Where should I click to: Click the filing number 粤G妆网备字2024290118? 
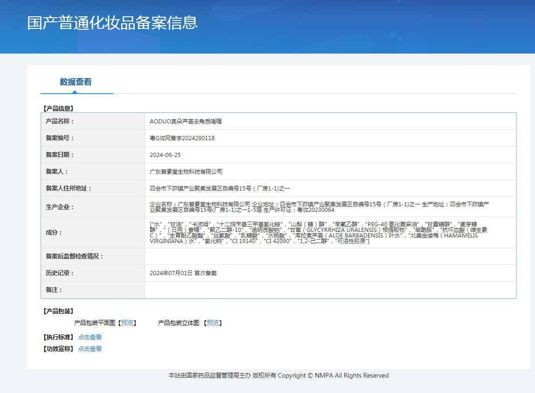(182, 138)
